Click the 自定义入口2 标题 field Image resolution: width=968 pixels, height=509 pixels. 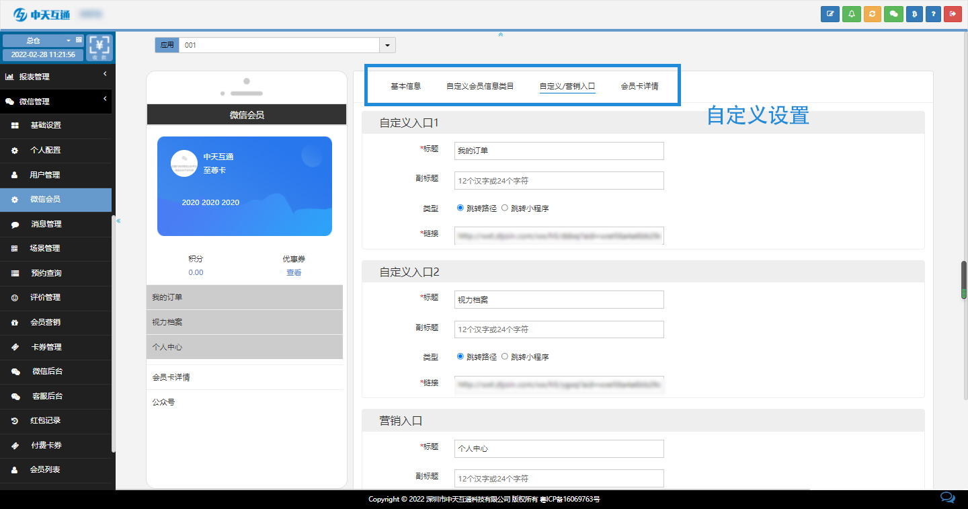point(559,299)
